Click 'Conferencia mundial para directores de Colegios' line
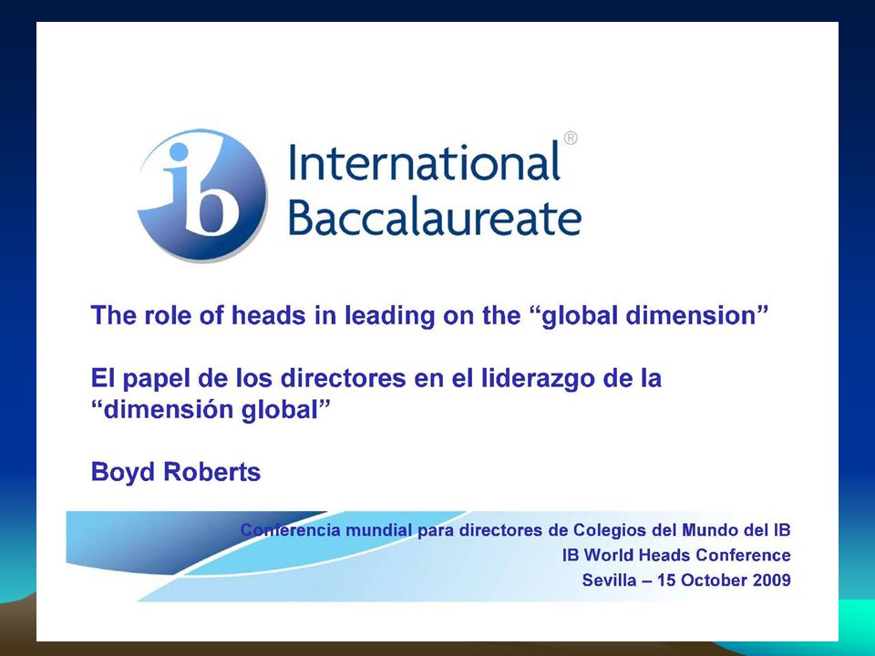This screenshot has width=875, height=656. [515, 530]
